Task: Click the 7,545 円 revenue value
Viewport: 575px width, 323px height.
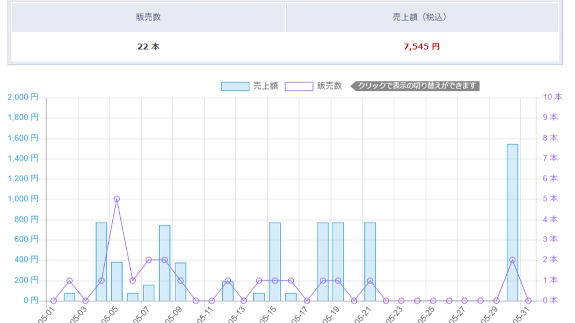Action: click(x=422, y=47)
